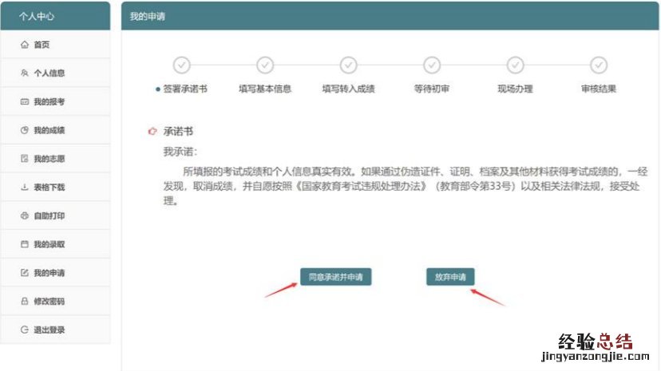661x371 pixels.
Task: Click the 签署承诺书 step label
Action: pyautogui.click(x=185, y=89)
